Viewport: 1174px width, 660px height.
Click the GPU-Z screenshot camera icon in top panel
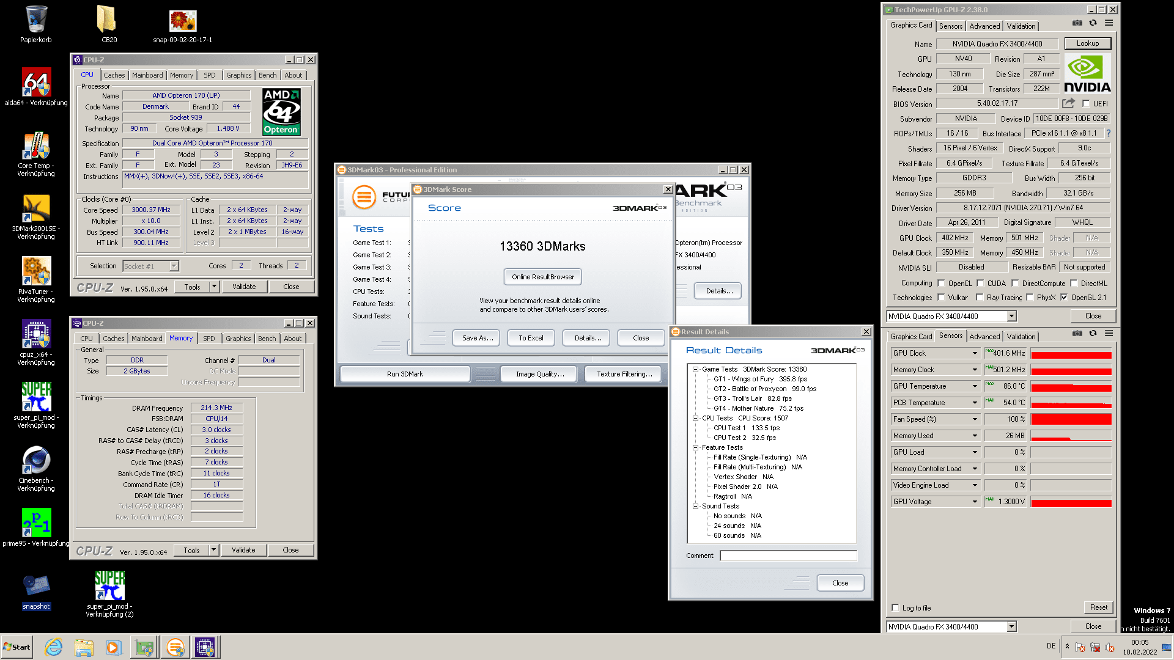point(1077,23)
